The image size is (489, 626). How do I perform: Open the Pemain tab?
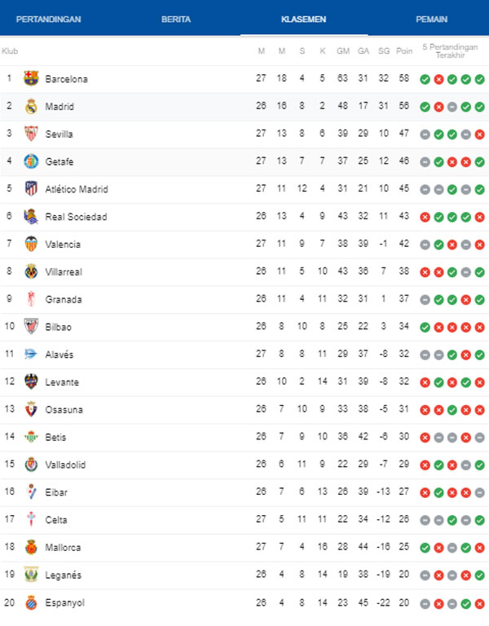[x=431, y=20]
